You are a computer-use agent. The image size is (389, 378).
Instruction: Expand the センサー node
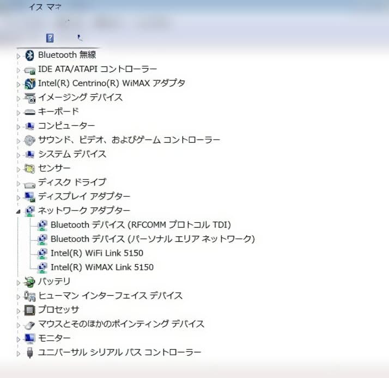(x=19, y=169)
